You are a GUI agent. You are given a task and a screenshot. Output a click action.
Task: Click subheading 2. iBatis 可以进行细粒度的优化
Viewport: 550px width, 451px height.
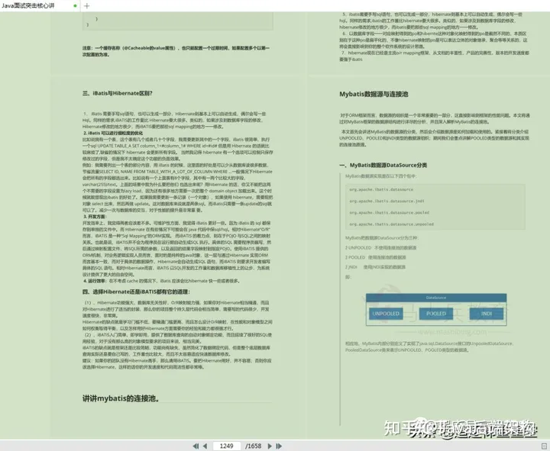113,133
